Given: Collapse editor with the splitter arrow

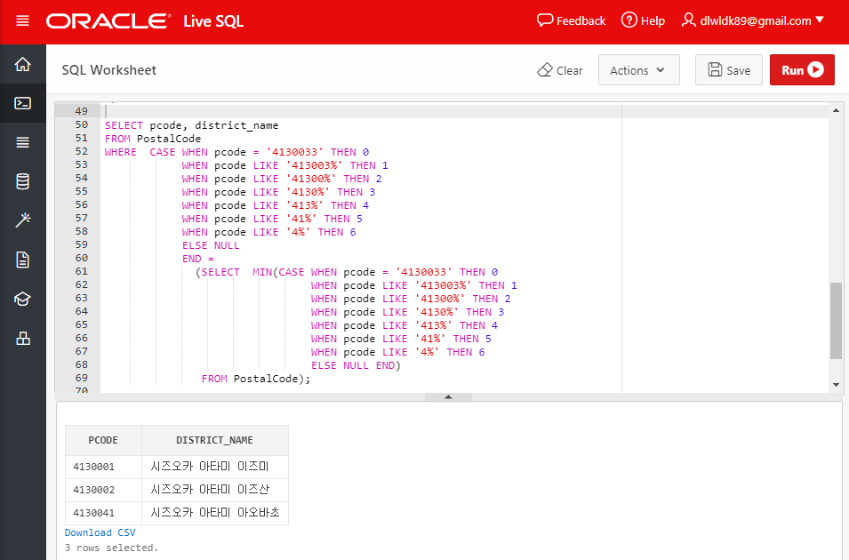Looking at the screenshot, I should pos(448,397).
